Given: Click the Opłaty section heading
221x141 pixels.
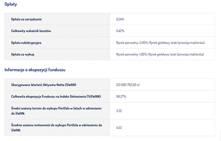Looking at the screenshot, I should (11, 4).
